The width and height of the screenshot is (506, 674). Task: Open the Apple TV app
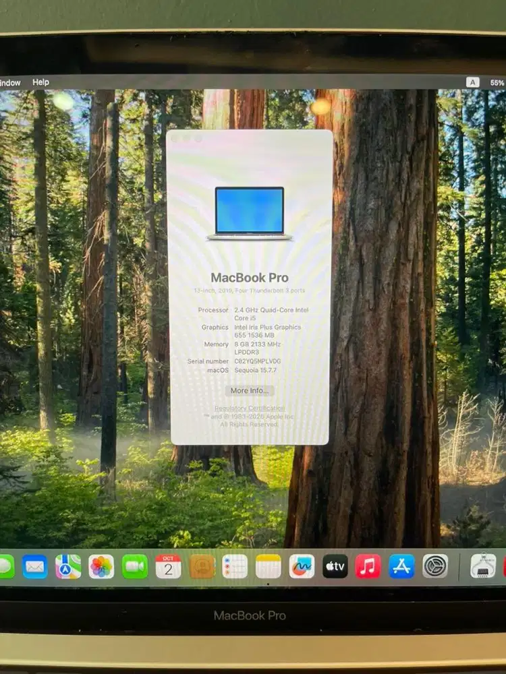coord(335,566)
